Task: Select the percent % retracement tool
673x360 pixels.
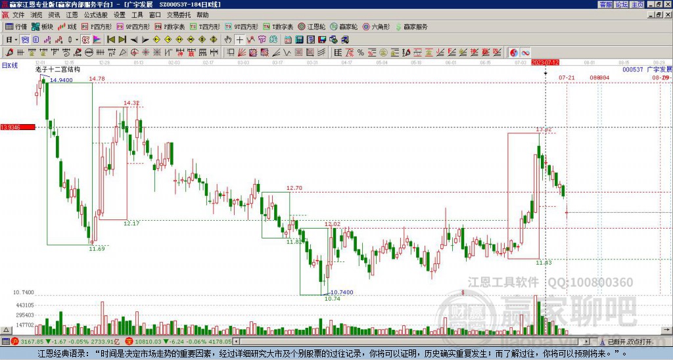Action: click(x=361, y=53)
